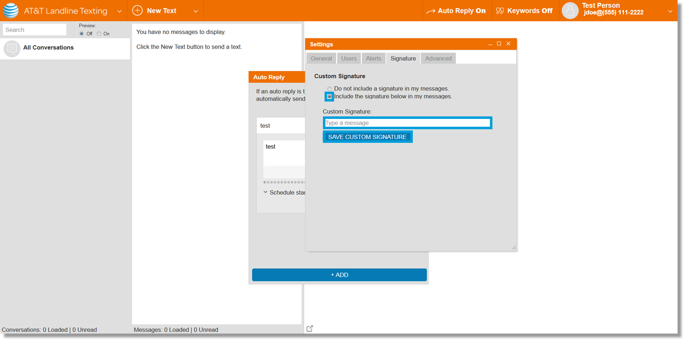Switch to the General settings tab
Screen dimensions: 685x341
tap(321, 58)
